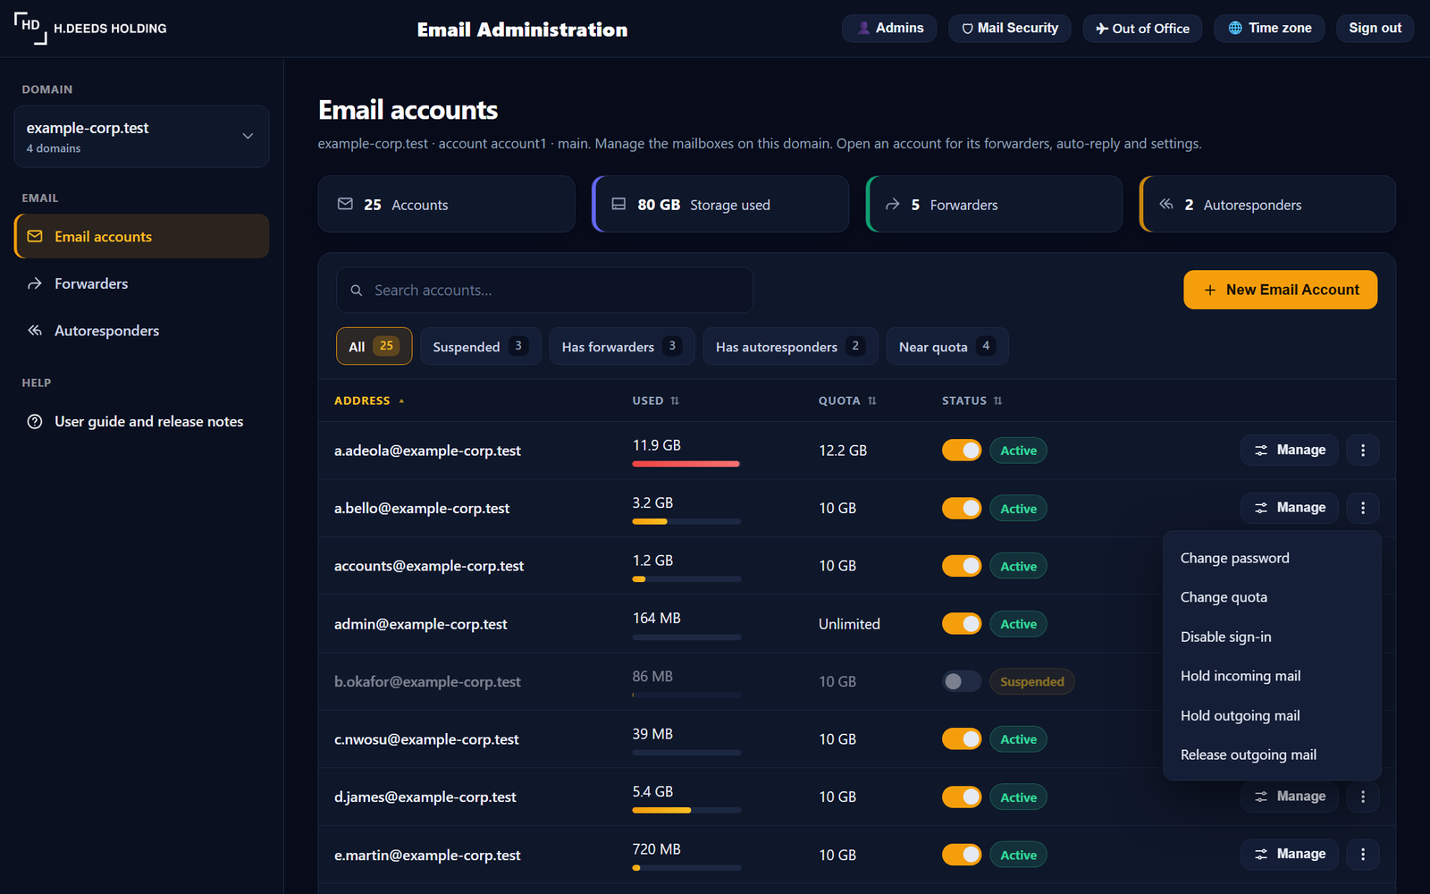Click the H.DEEDS HOLDING logo icon
Viewport: 1430px width, 894px height.
point(30,28)
